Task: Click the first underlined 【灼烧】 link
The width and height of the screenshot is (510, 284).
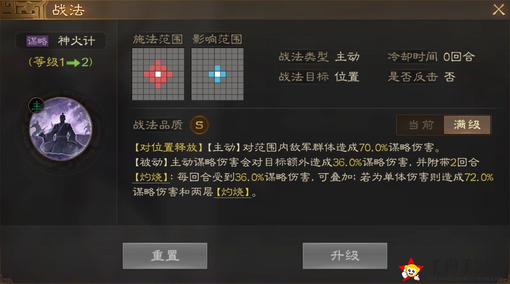Action: (x=150, y=177)
